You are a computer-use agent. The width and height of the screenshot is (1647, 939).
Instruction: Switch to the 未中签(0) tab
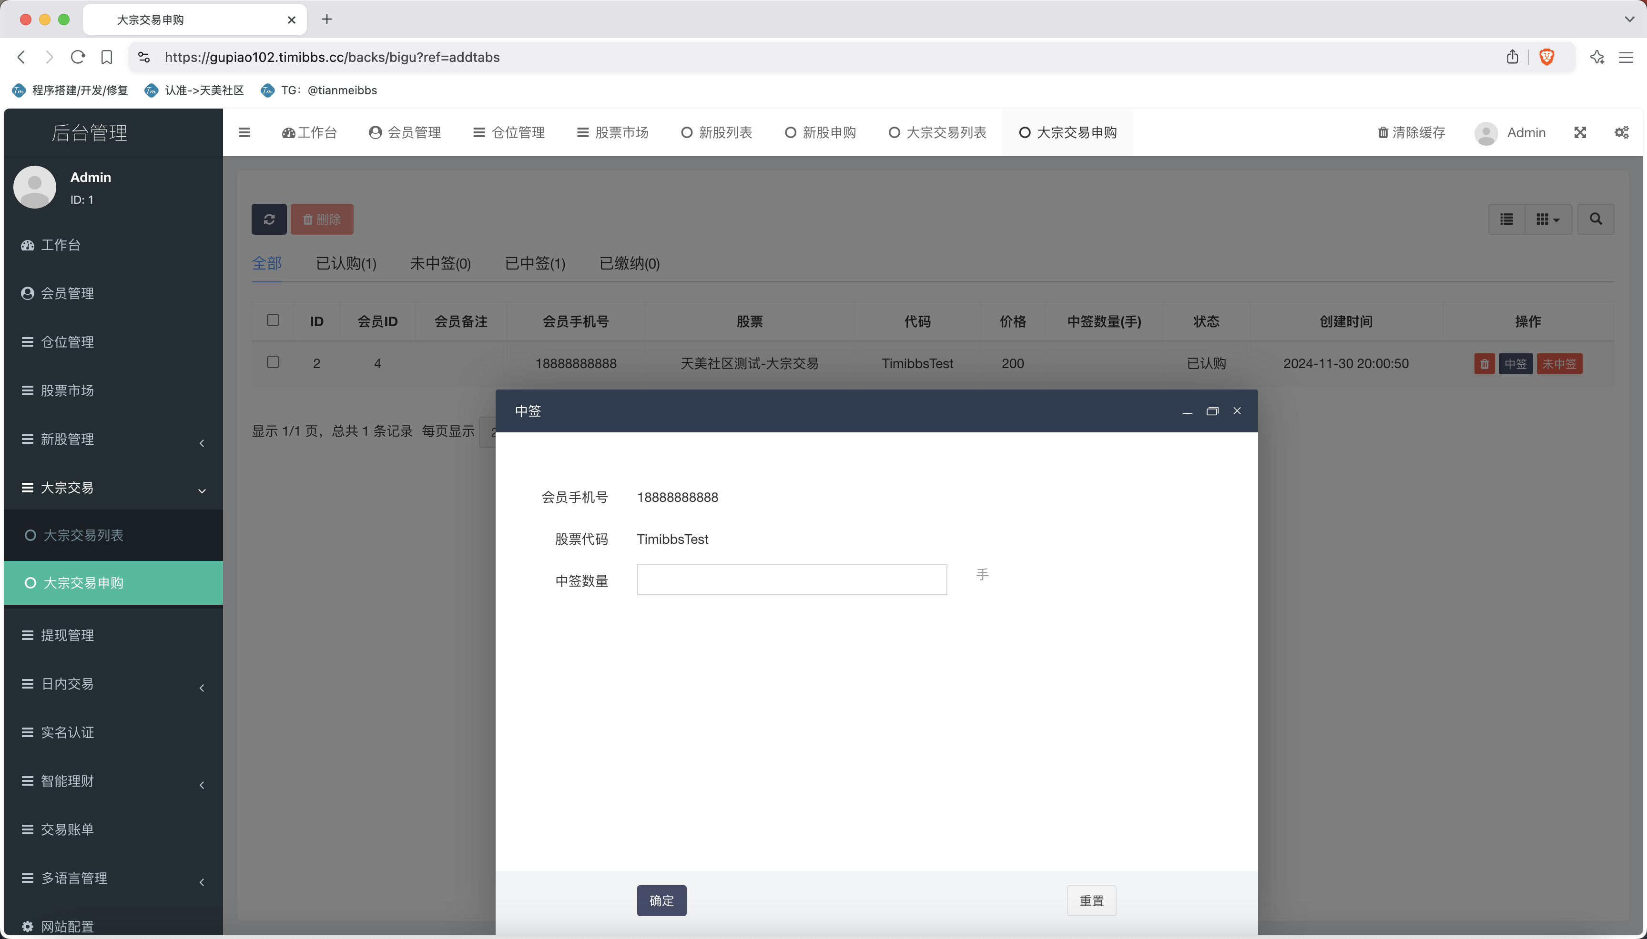pos(440,263)
